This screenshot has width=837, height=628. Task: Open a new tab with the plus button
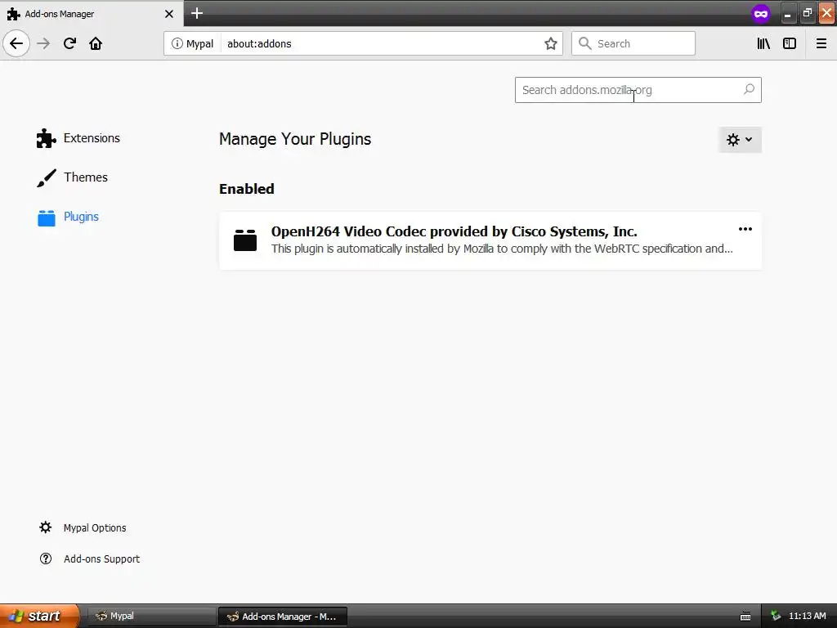point(197,13)
